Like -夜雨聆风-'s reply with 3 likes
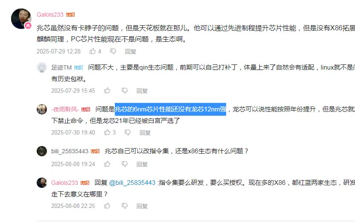The image size is (355, 222). click(x=107, y=132)
